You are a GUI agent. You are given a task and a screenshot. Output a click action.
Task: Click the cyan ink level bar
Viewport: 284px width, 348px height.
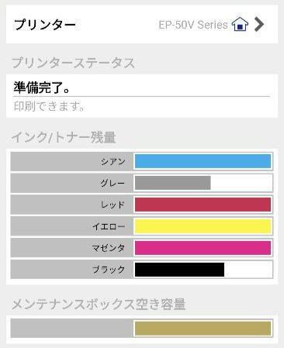pyautogui.click(x=203, y=161)
